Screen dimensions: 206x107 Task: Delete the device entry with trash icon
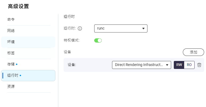point(199,65)
